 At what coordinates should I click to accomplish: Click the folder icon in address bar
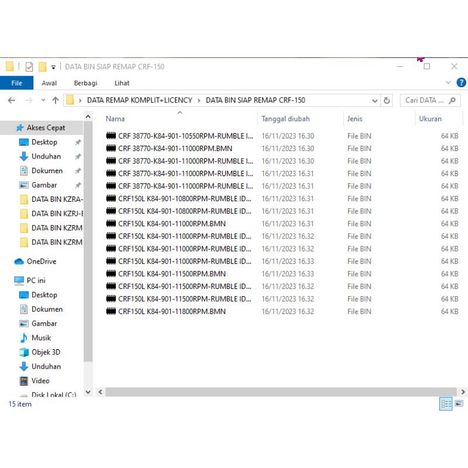click(70, 100)
